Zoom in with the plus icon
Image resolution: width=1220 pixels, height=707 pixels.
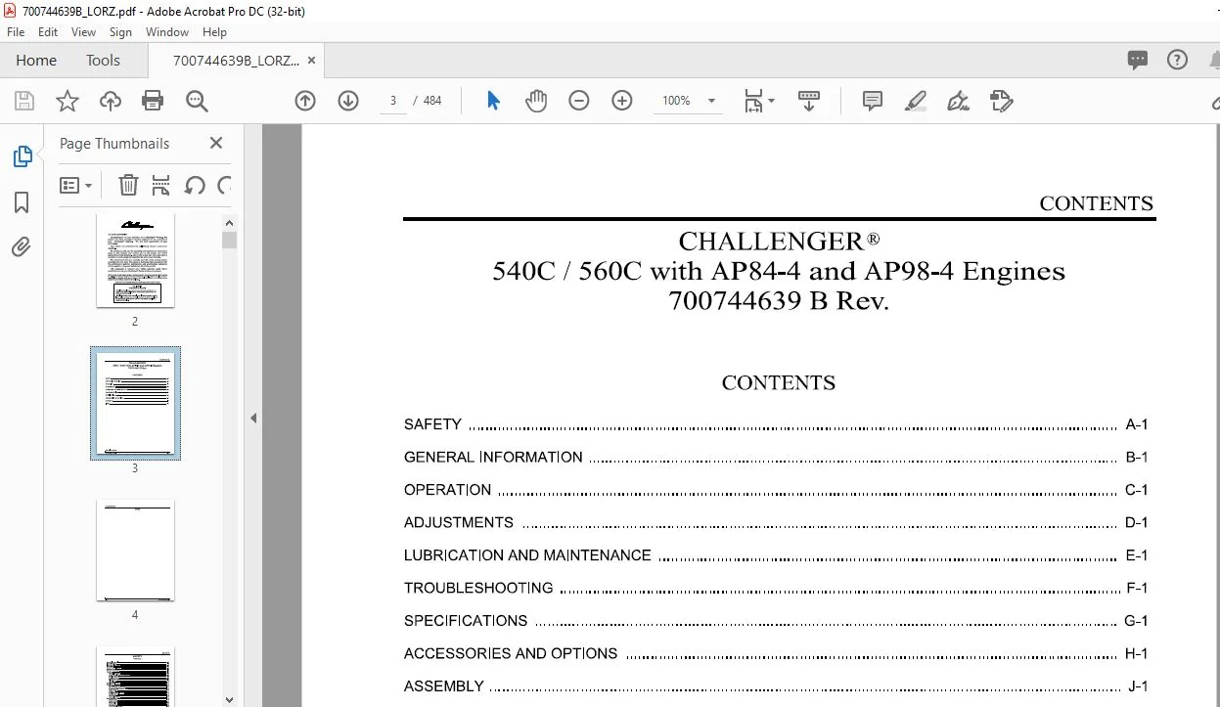622,101
